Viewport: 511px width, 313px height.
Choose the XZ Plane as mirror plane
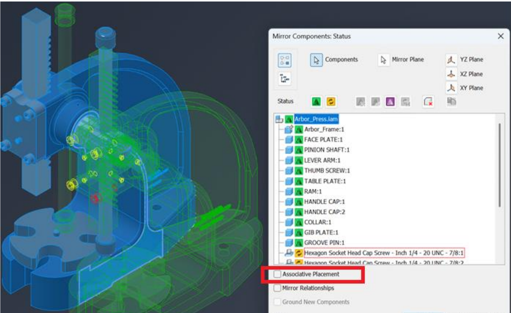point(451,74)
